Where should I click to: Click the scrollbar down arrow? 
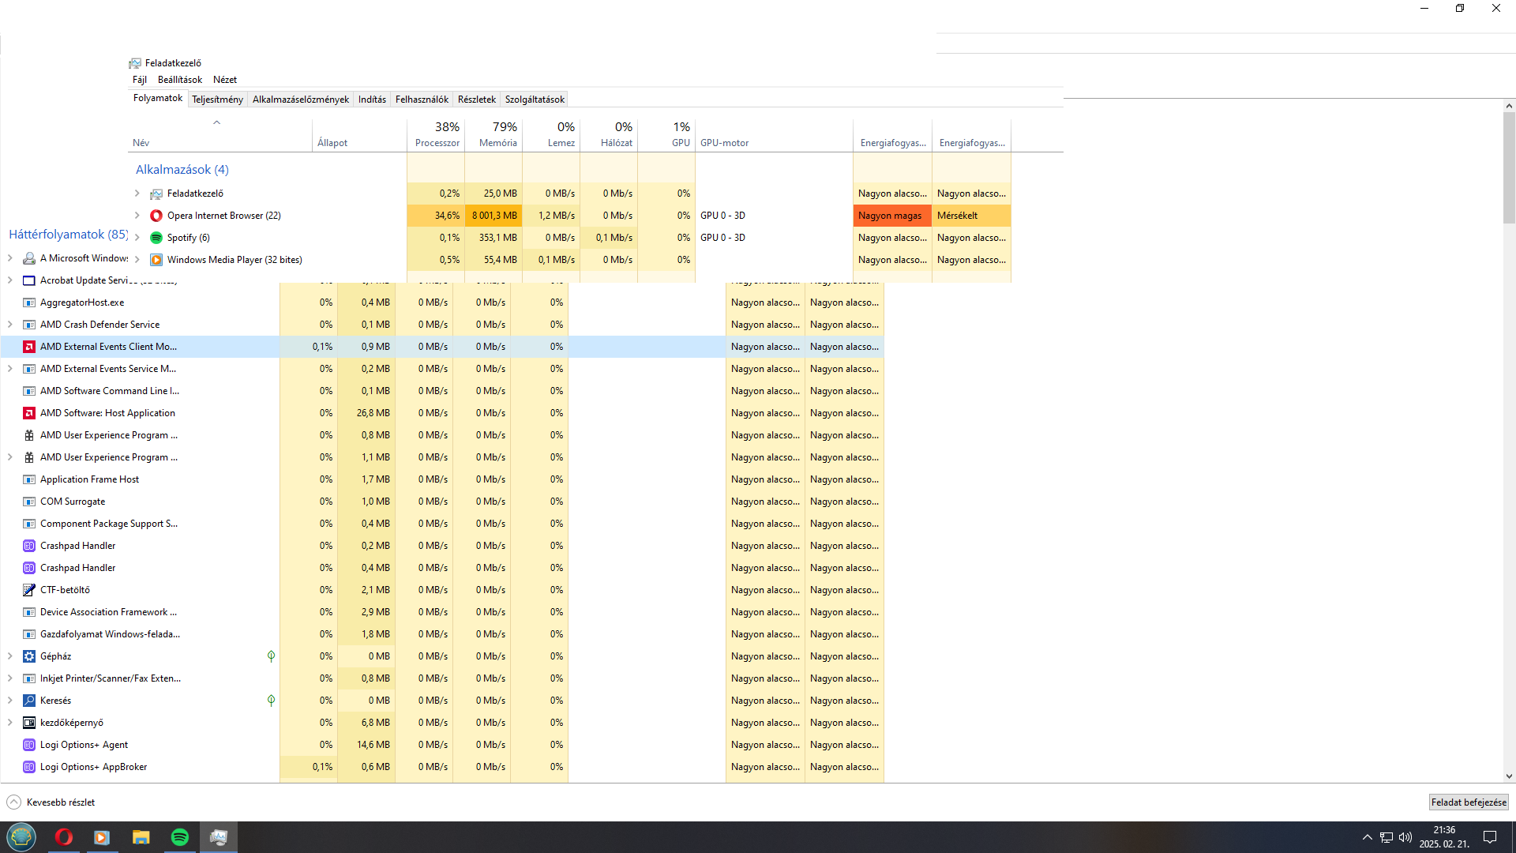click(1509, 776)
